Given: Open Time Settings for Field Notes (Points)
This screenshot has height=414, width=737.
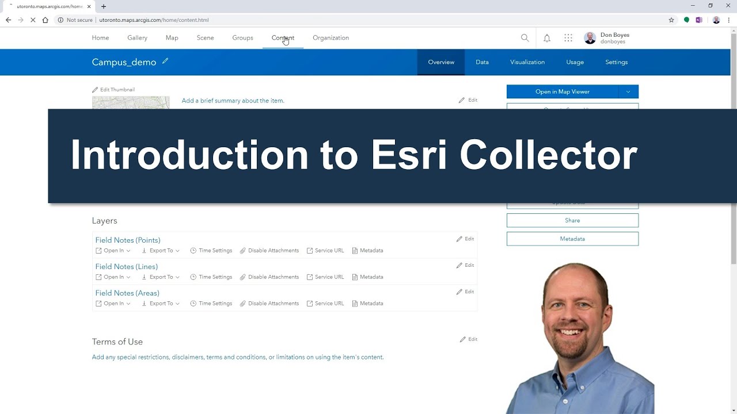Looking at the screenshot, I should coord(211,251).
